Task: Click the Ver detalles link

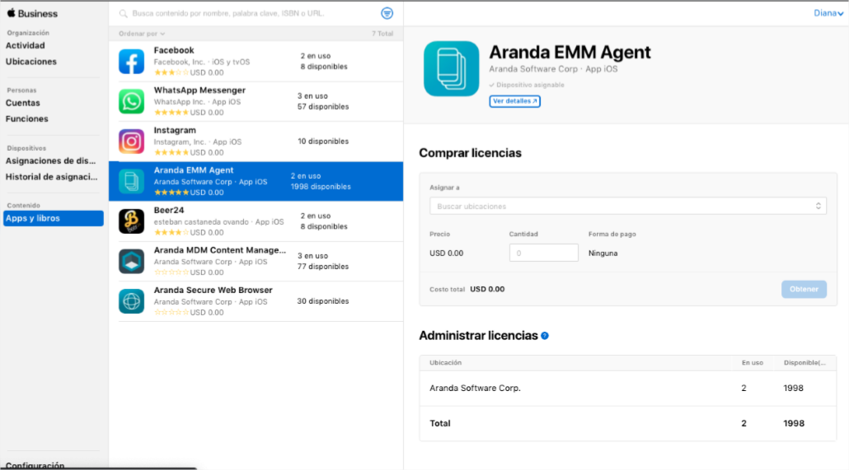Action: (514, 101)
